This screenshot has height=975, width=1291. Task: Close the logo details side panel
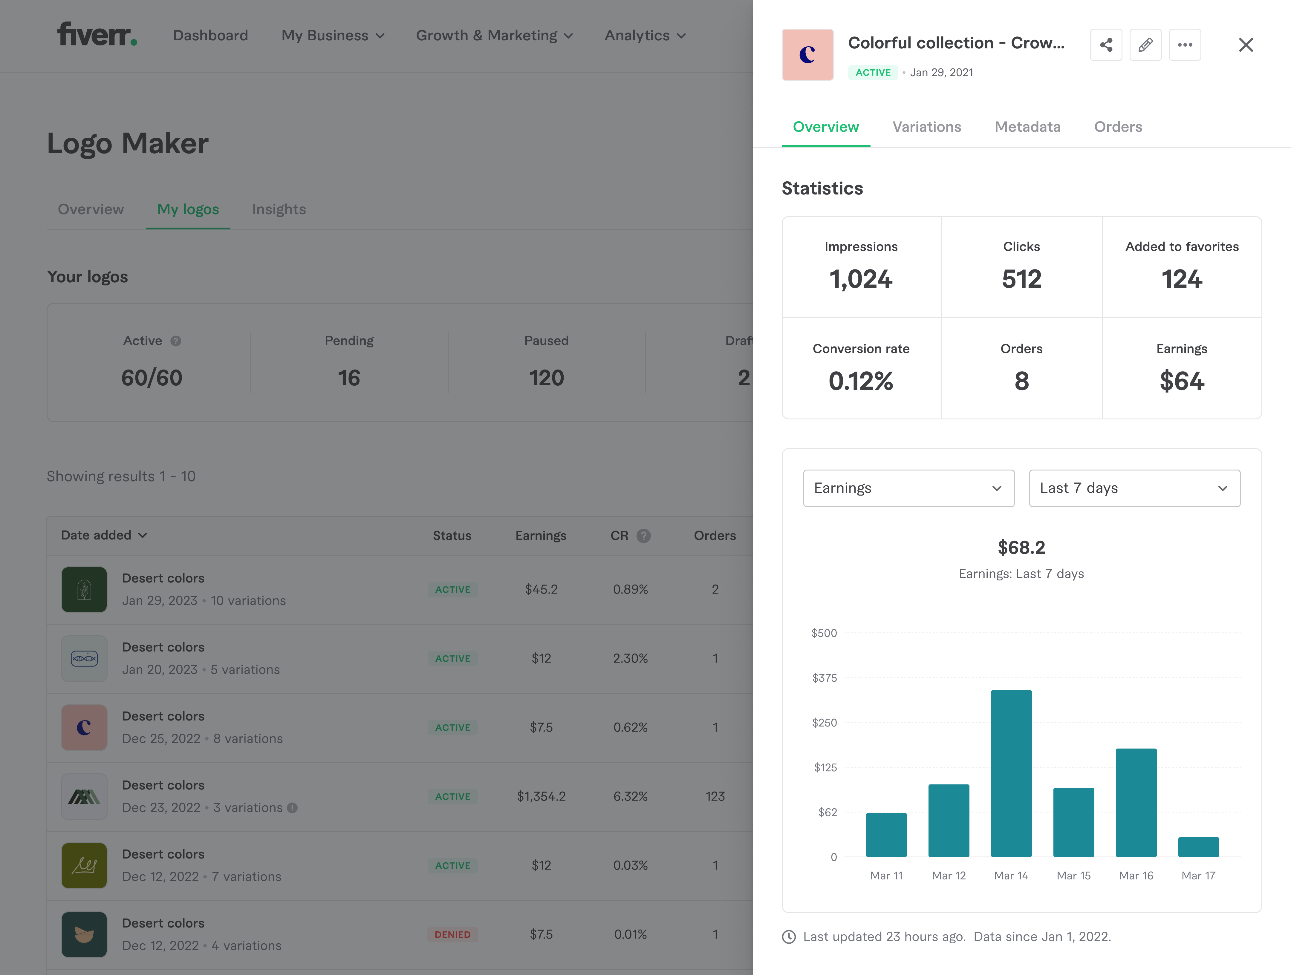pyautogui.click(x=1246, y=45)
